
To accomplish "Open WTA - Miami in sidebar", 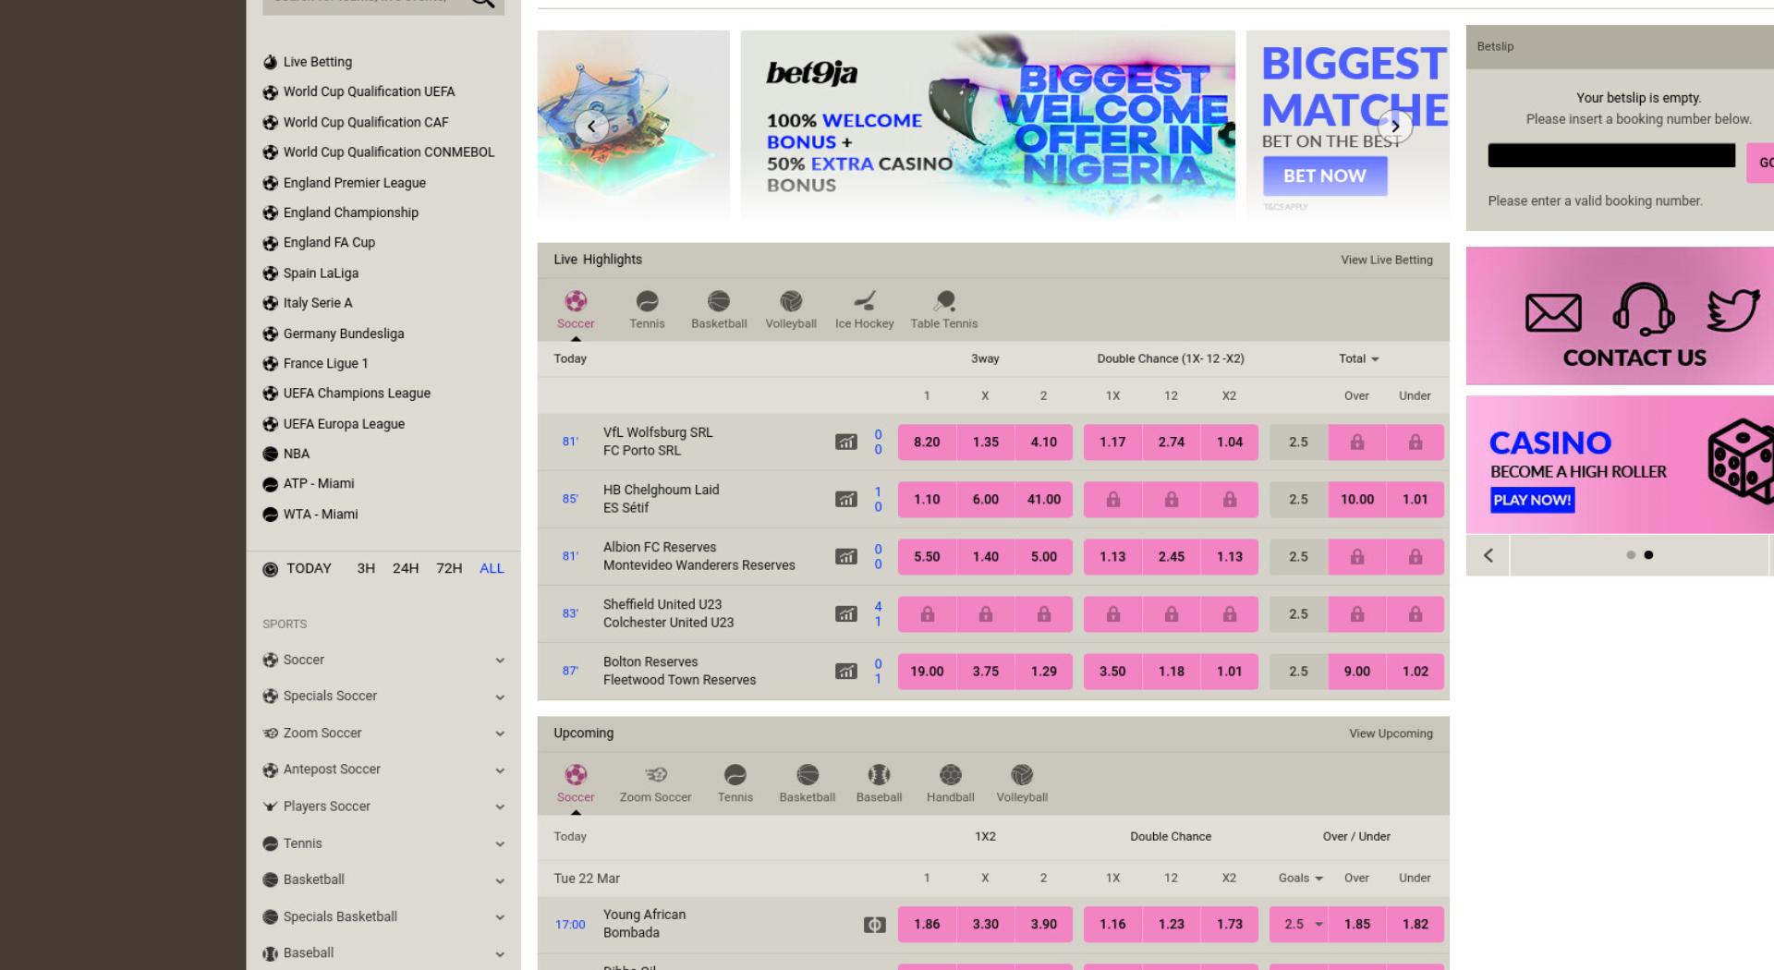I will coord(321,514).
